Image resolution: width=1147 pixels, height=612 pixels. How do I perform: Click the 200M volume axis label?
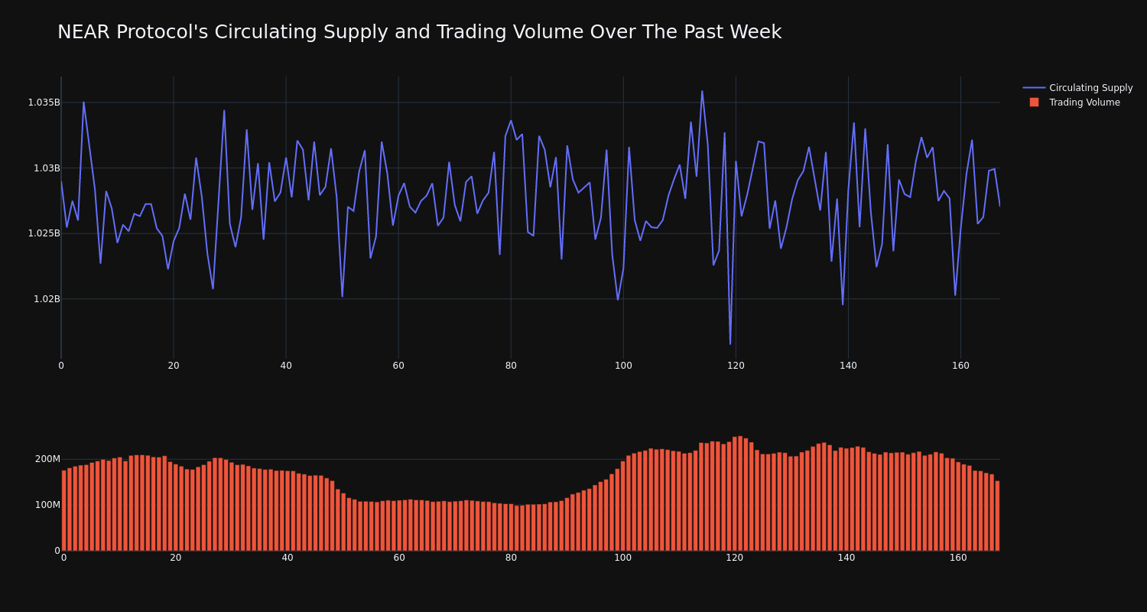47,459
